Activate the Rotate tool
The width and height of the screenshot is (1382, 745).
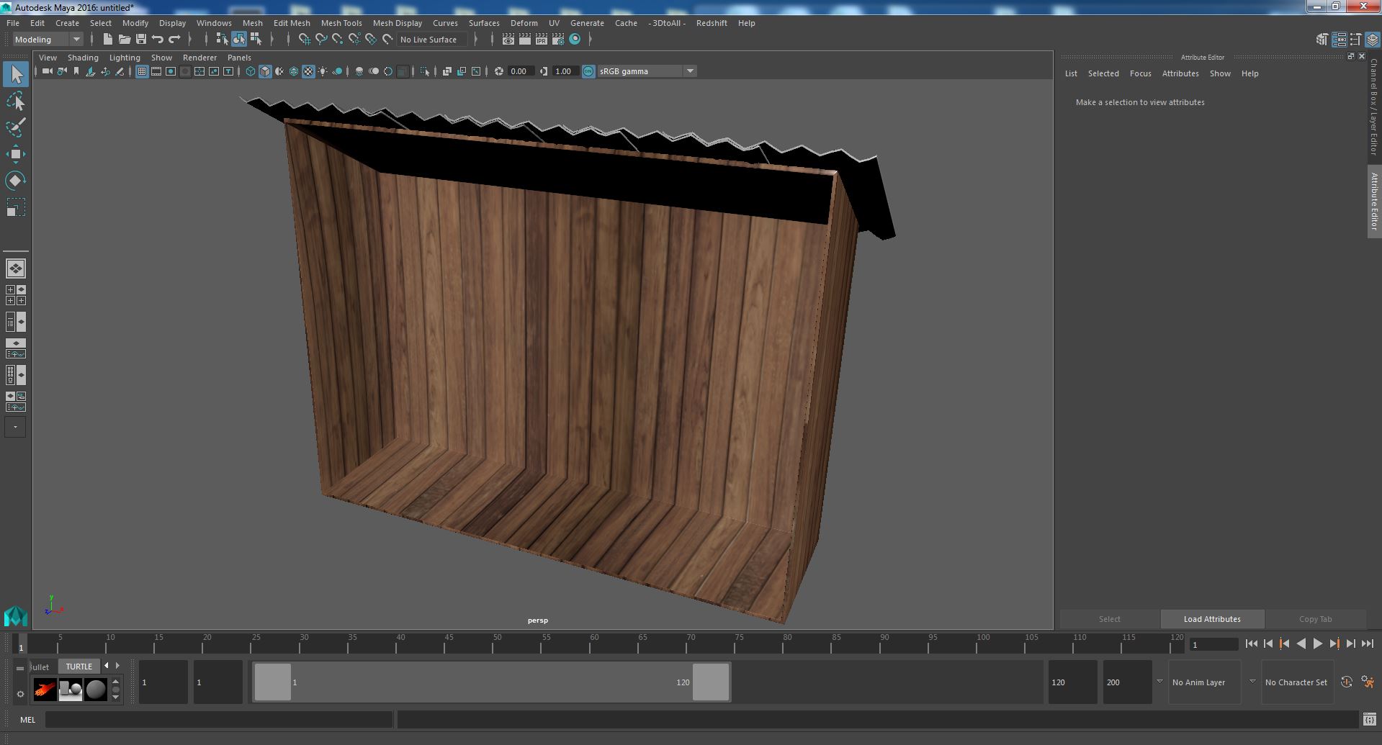pos(16,181)
